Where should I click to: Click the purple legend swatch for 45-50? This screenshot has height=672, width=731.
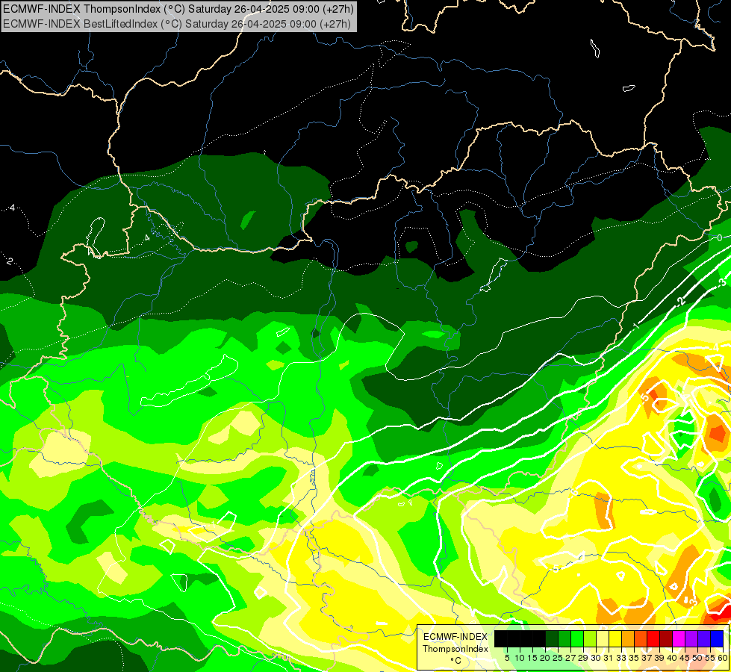pyautogui.click(x=691, y=638)
